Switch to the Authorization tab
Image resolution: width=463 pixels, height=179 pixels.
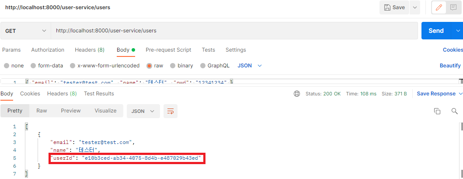click(48, 50)
